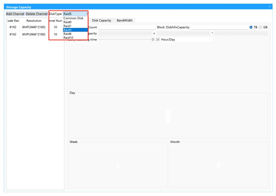Select the highlighted Raid5 list option
The image size is (276, 196).
(75, 30)
